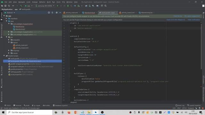Open the samsung device selector dropdown
Viewport: 205px width, 115px height.
(45, 6)
